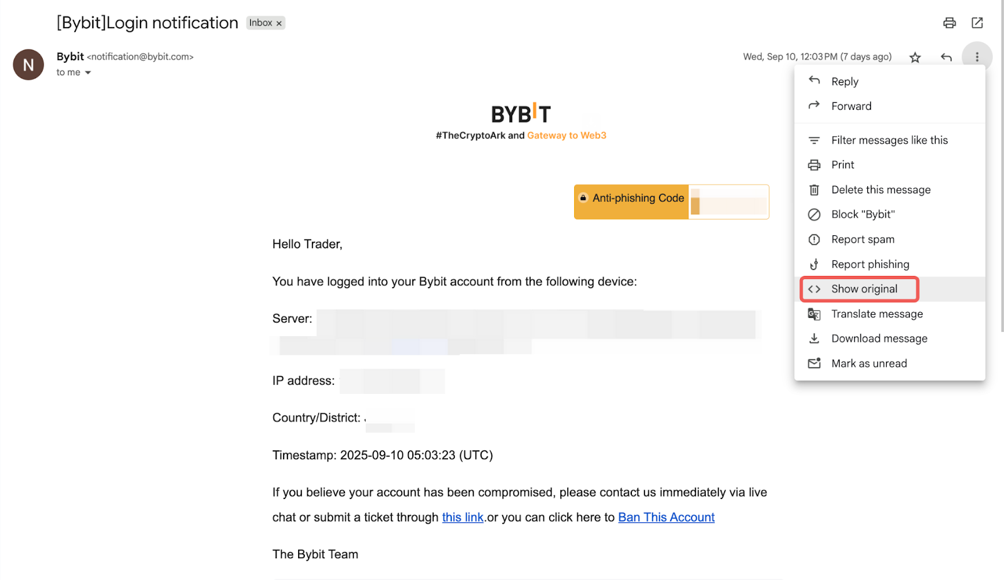Click the print all icon
1004x580 pixels.
tap(949, 23)
